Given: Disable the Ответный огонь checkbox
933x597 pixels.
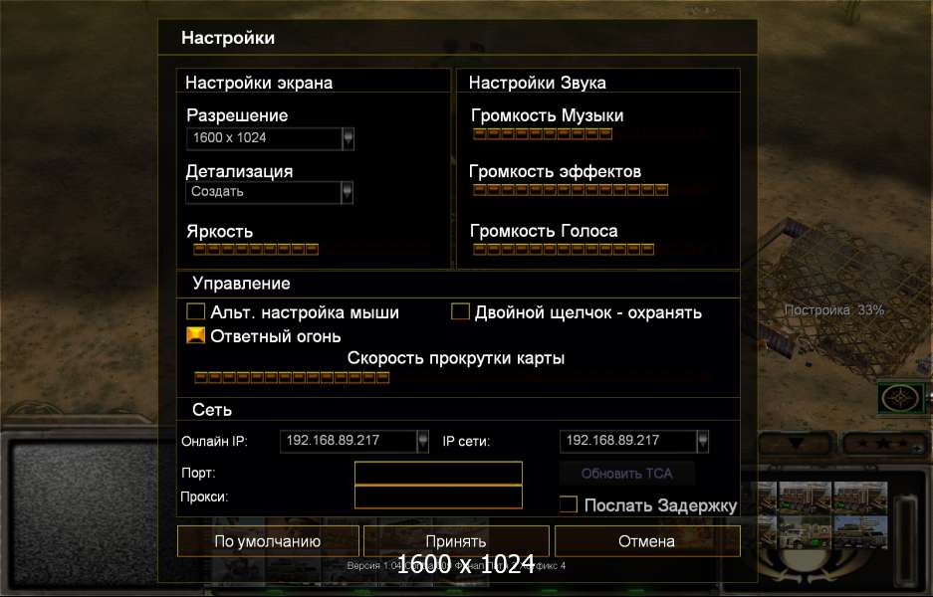Looking at the screenshot, I should tap(196, 335).
